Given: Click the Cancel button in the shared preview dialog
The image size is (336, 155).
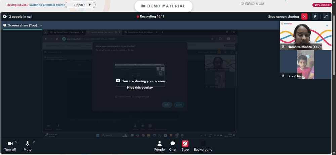Looking at the screenshot, I should pos(179,105).
